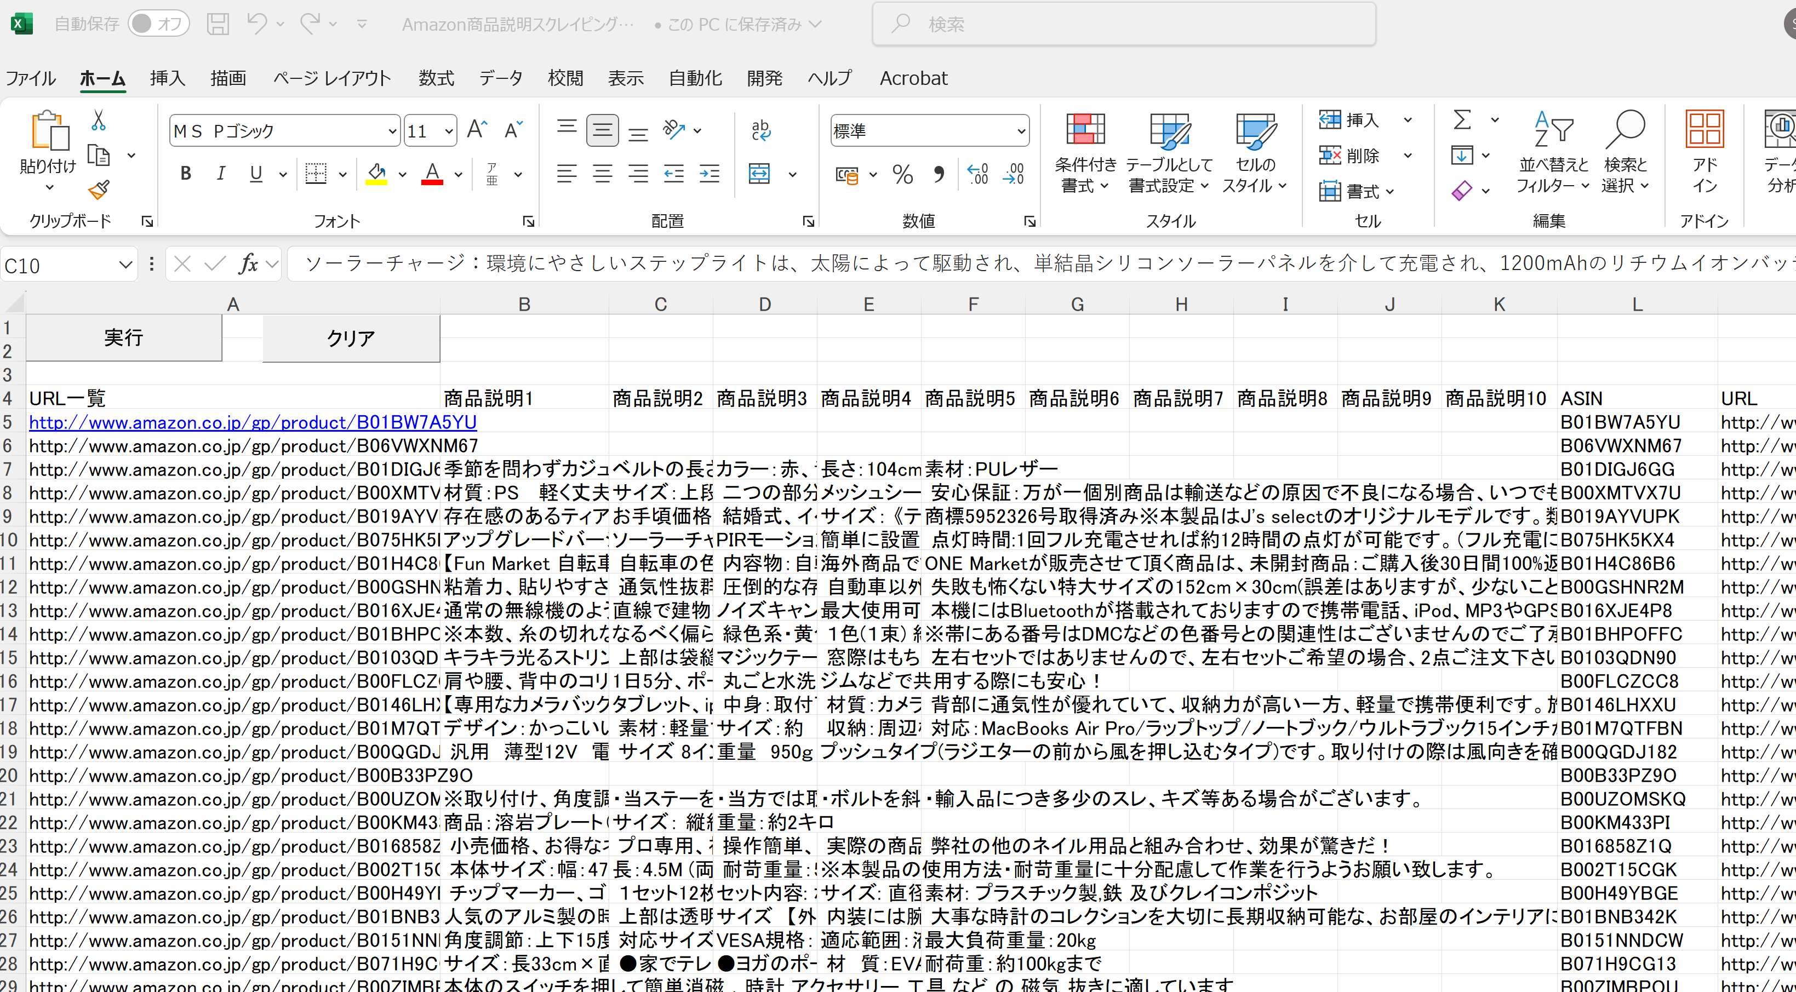This screenshot has width=1796, height=992.
Task: Toggle Underline formatting
Action: coord(256,174)
